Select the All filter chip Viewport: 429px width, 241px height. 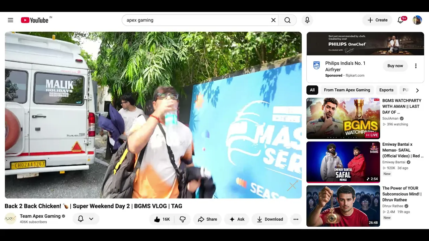pos(312,90)
